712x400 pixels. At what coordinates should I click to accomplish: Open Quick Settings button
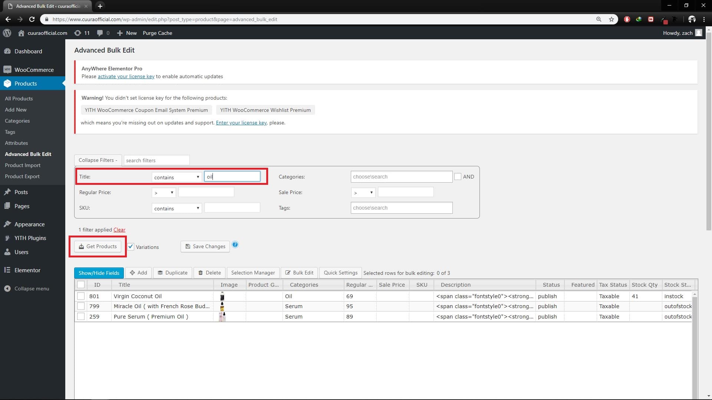click(x=340, y=273)
